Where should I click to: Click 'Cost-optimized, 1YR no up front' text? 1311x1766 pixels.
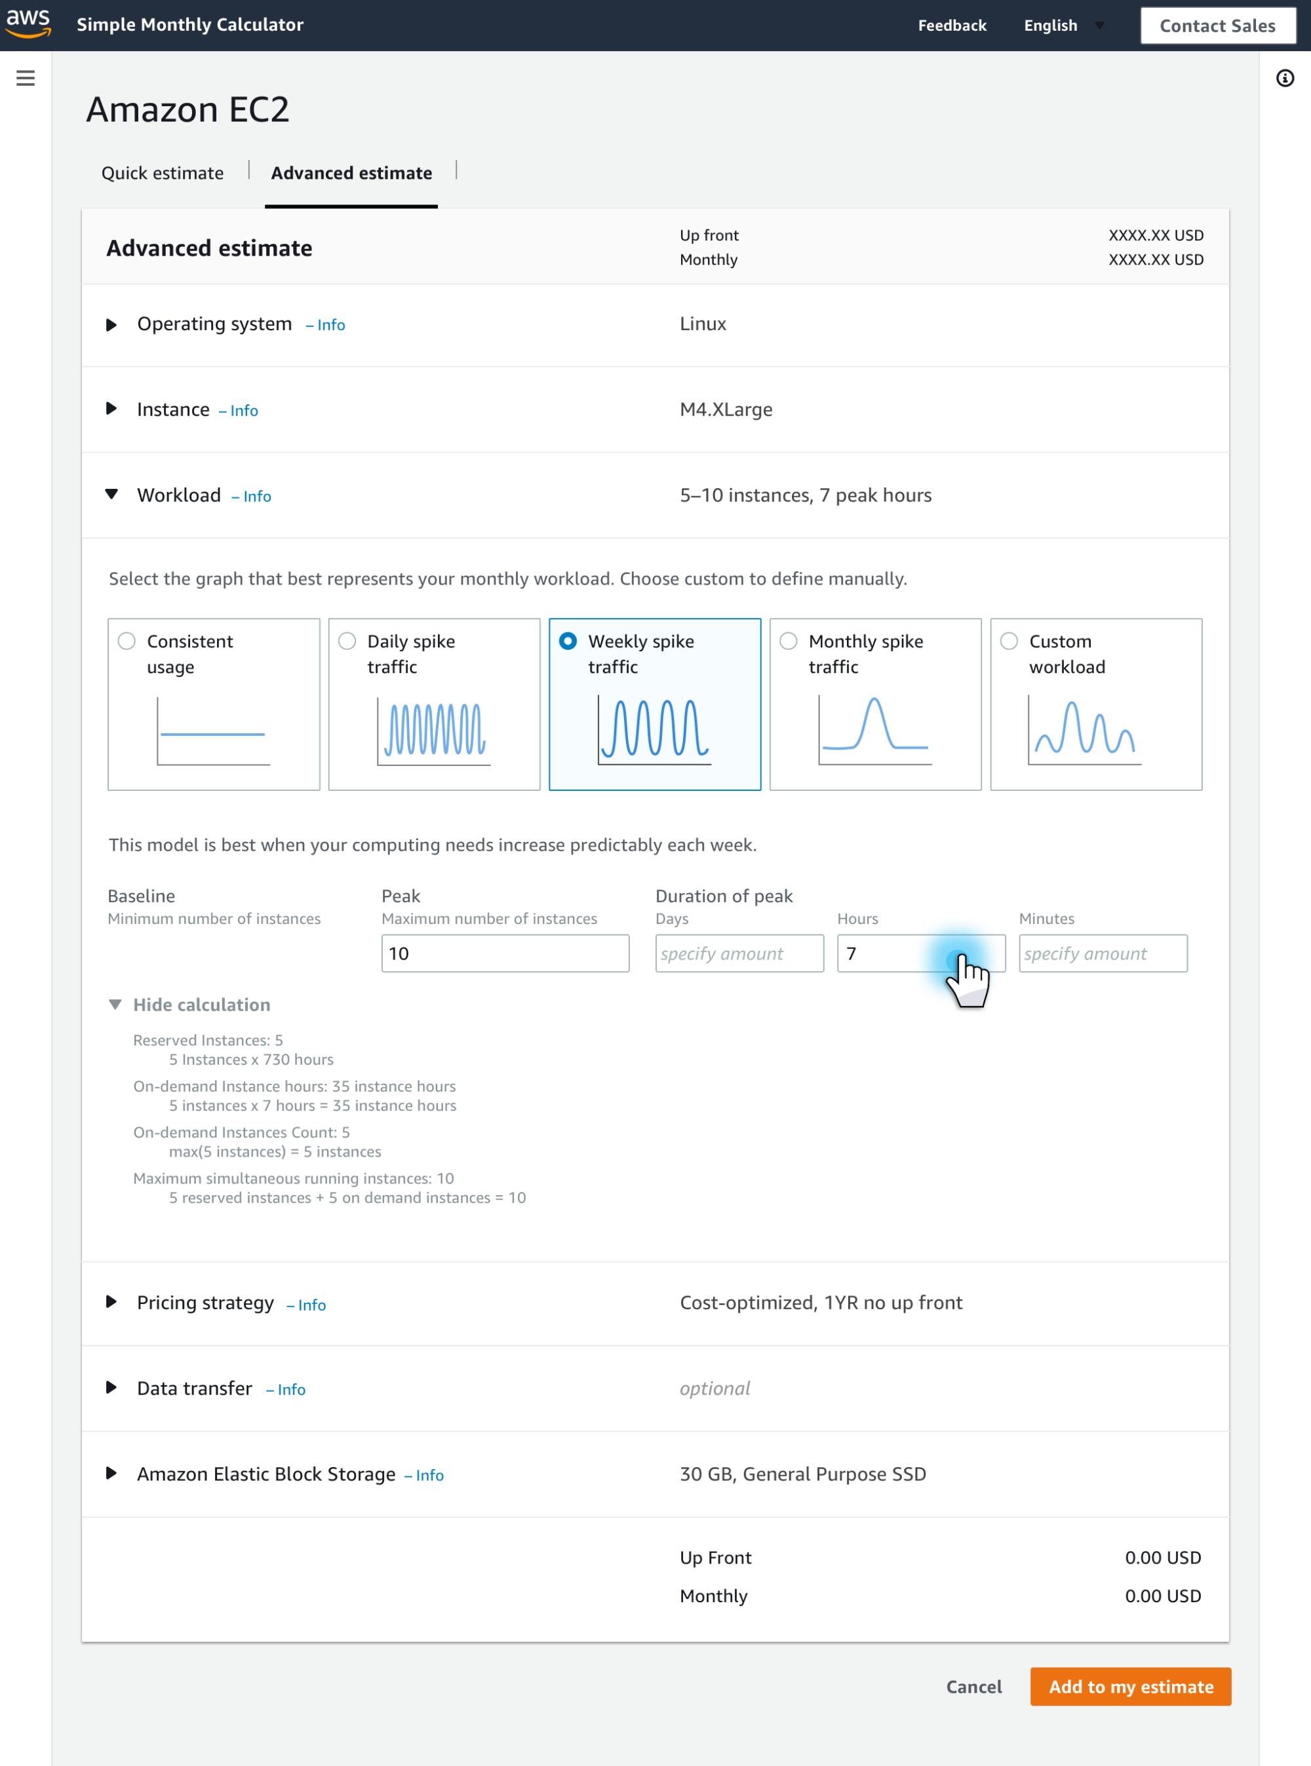[821, 1303]
